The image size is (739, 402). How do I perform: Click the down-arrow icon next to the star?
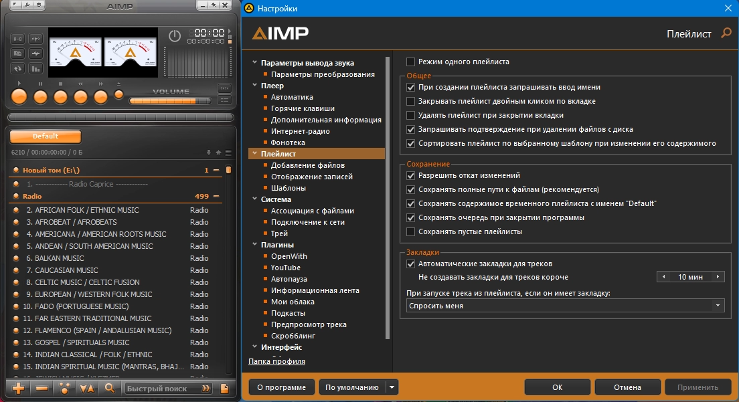pyautogui.click(x=209, y=153)
